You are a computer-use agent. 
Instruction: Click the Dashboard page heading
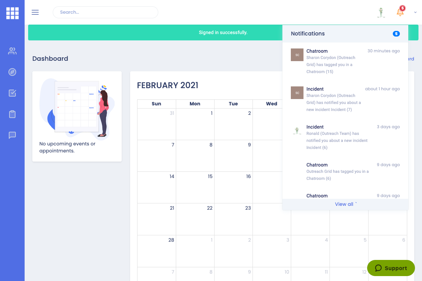pos(50,59)
